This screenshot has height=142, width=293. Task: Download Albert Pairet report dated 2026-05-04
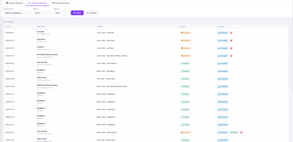(223, 79)
